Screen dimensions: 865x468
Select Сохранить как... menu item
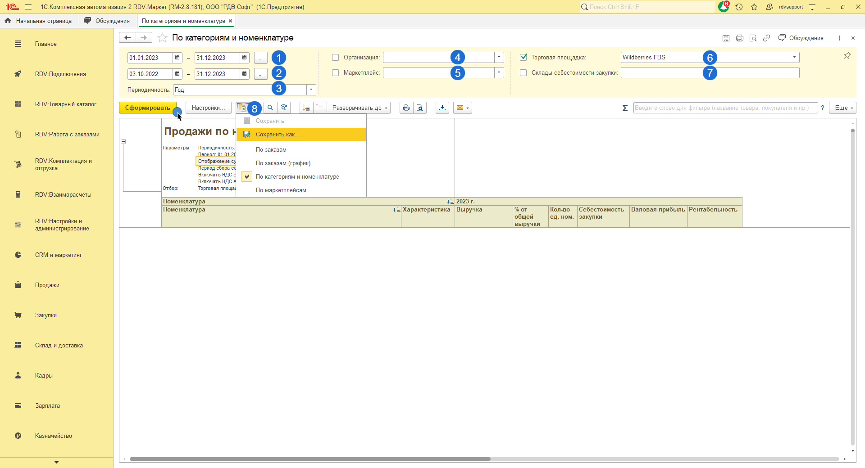point(278,135)
